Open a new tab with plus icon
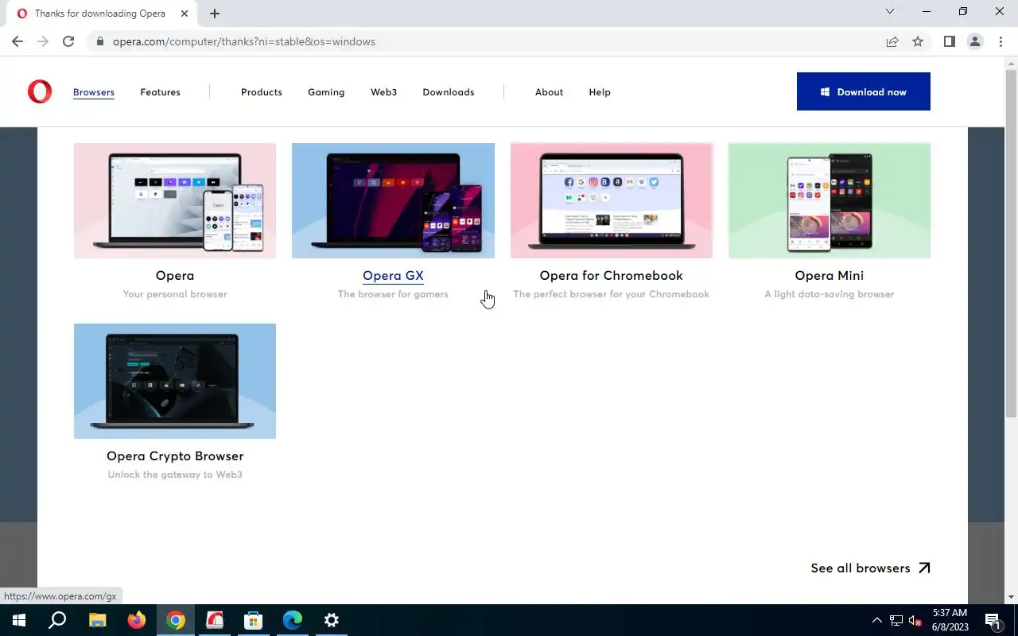The image size is (1018, 636). point(215,14)
